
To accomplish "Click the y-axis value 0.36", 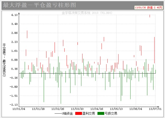I will [14, 69].
